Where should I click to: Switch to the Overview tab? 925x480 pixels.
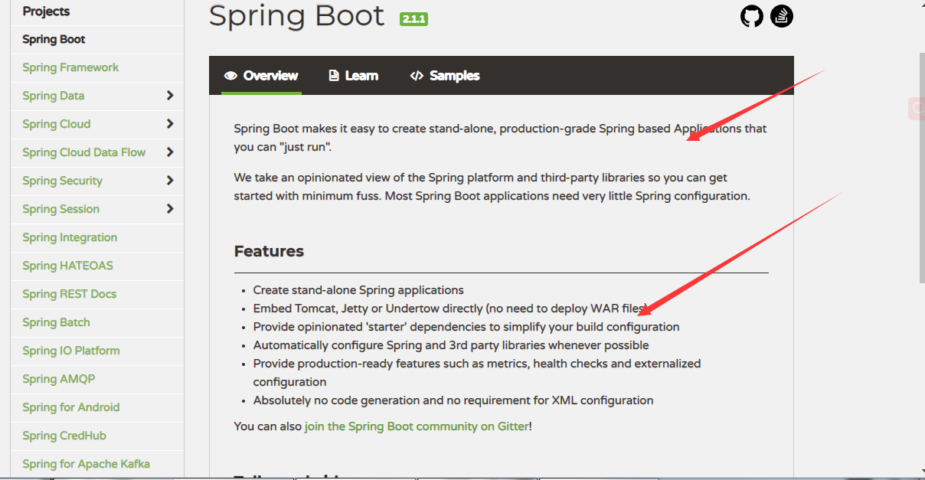tap(261, 76)
